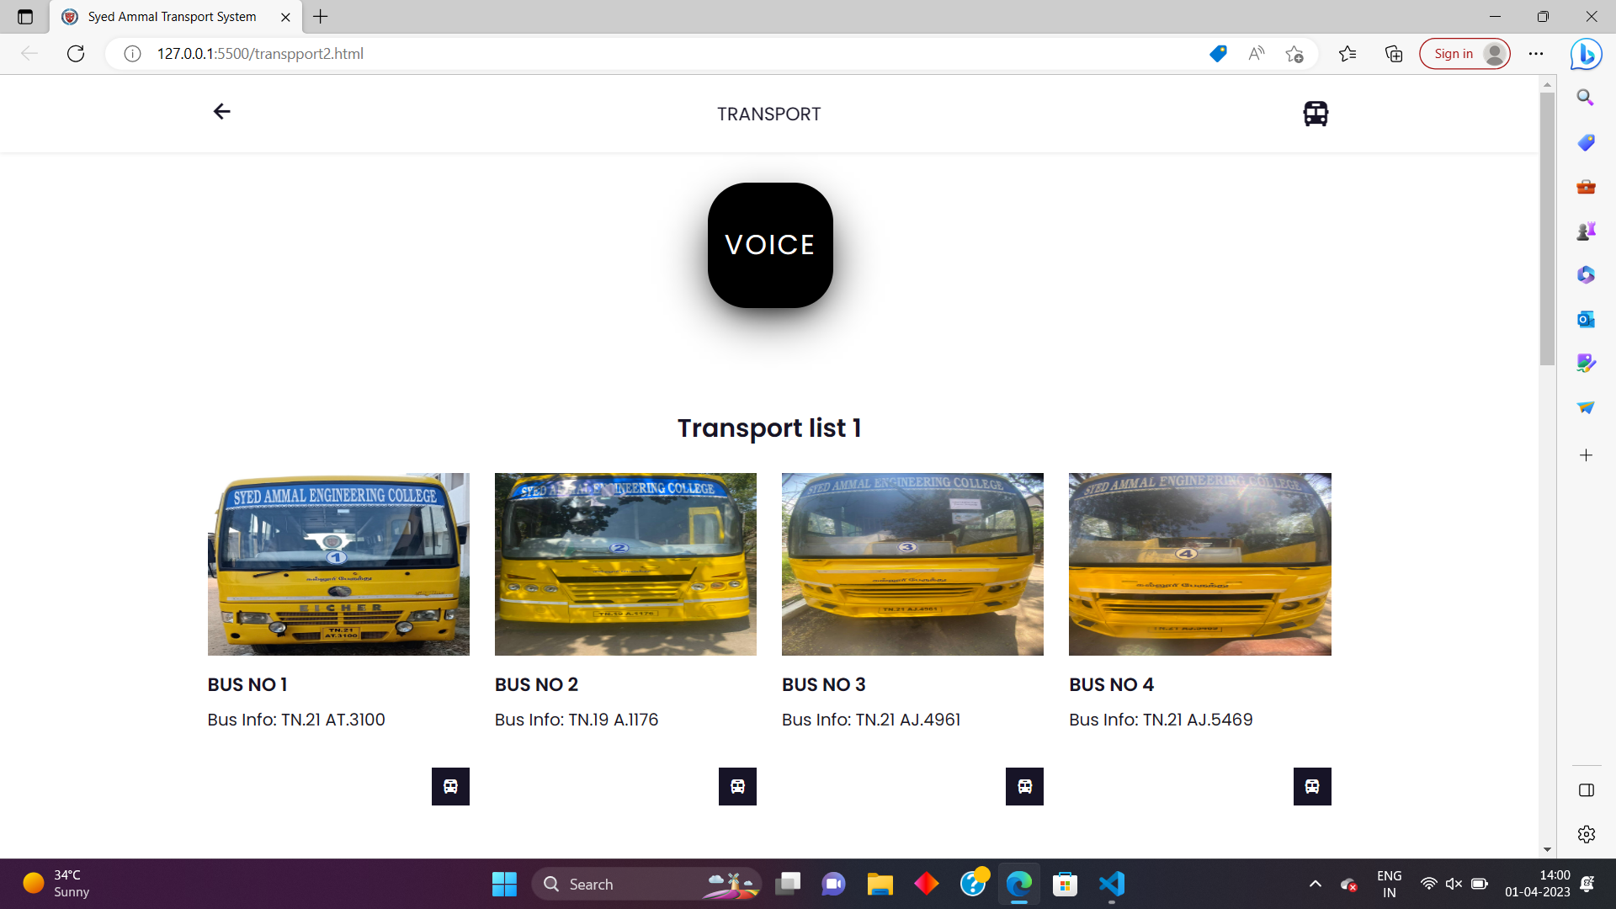
Task: Click 'Bus Info: TN.21 AJ.5469' text
Action: tap(1161, 720)
